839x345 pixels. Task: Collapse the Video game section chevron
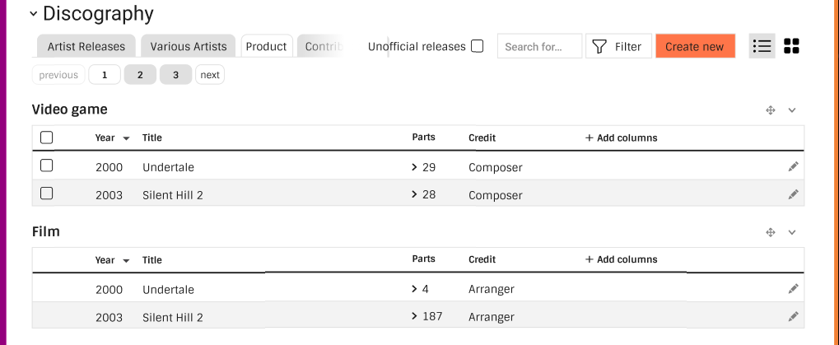[792, 110]
